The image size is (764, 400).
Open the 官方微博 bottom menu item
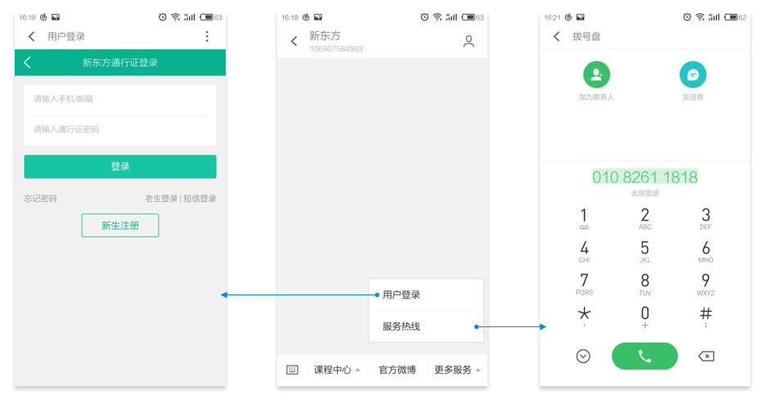tap(397, 370)
